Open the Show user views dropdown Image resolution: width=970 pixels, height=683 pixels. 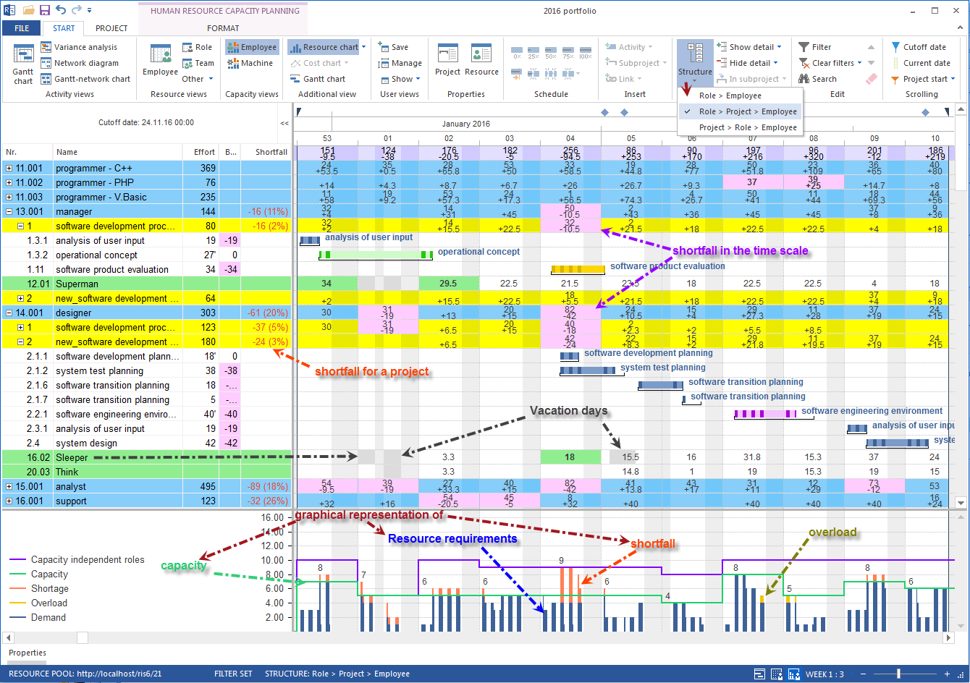tap(417, 79)
